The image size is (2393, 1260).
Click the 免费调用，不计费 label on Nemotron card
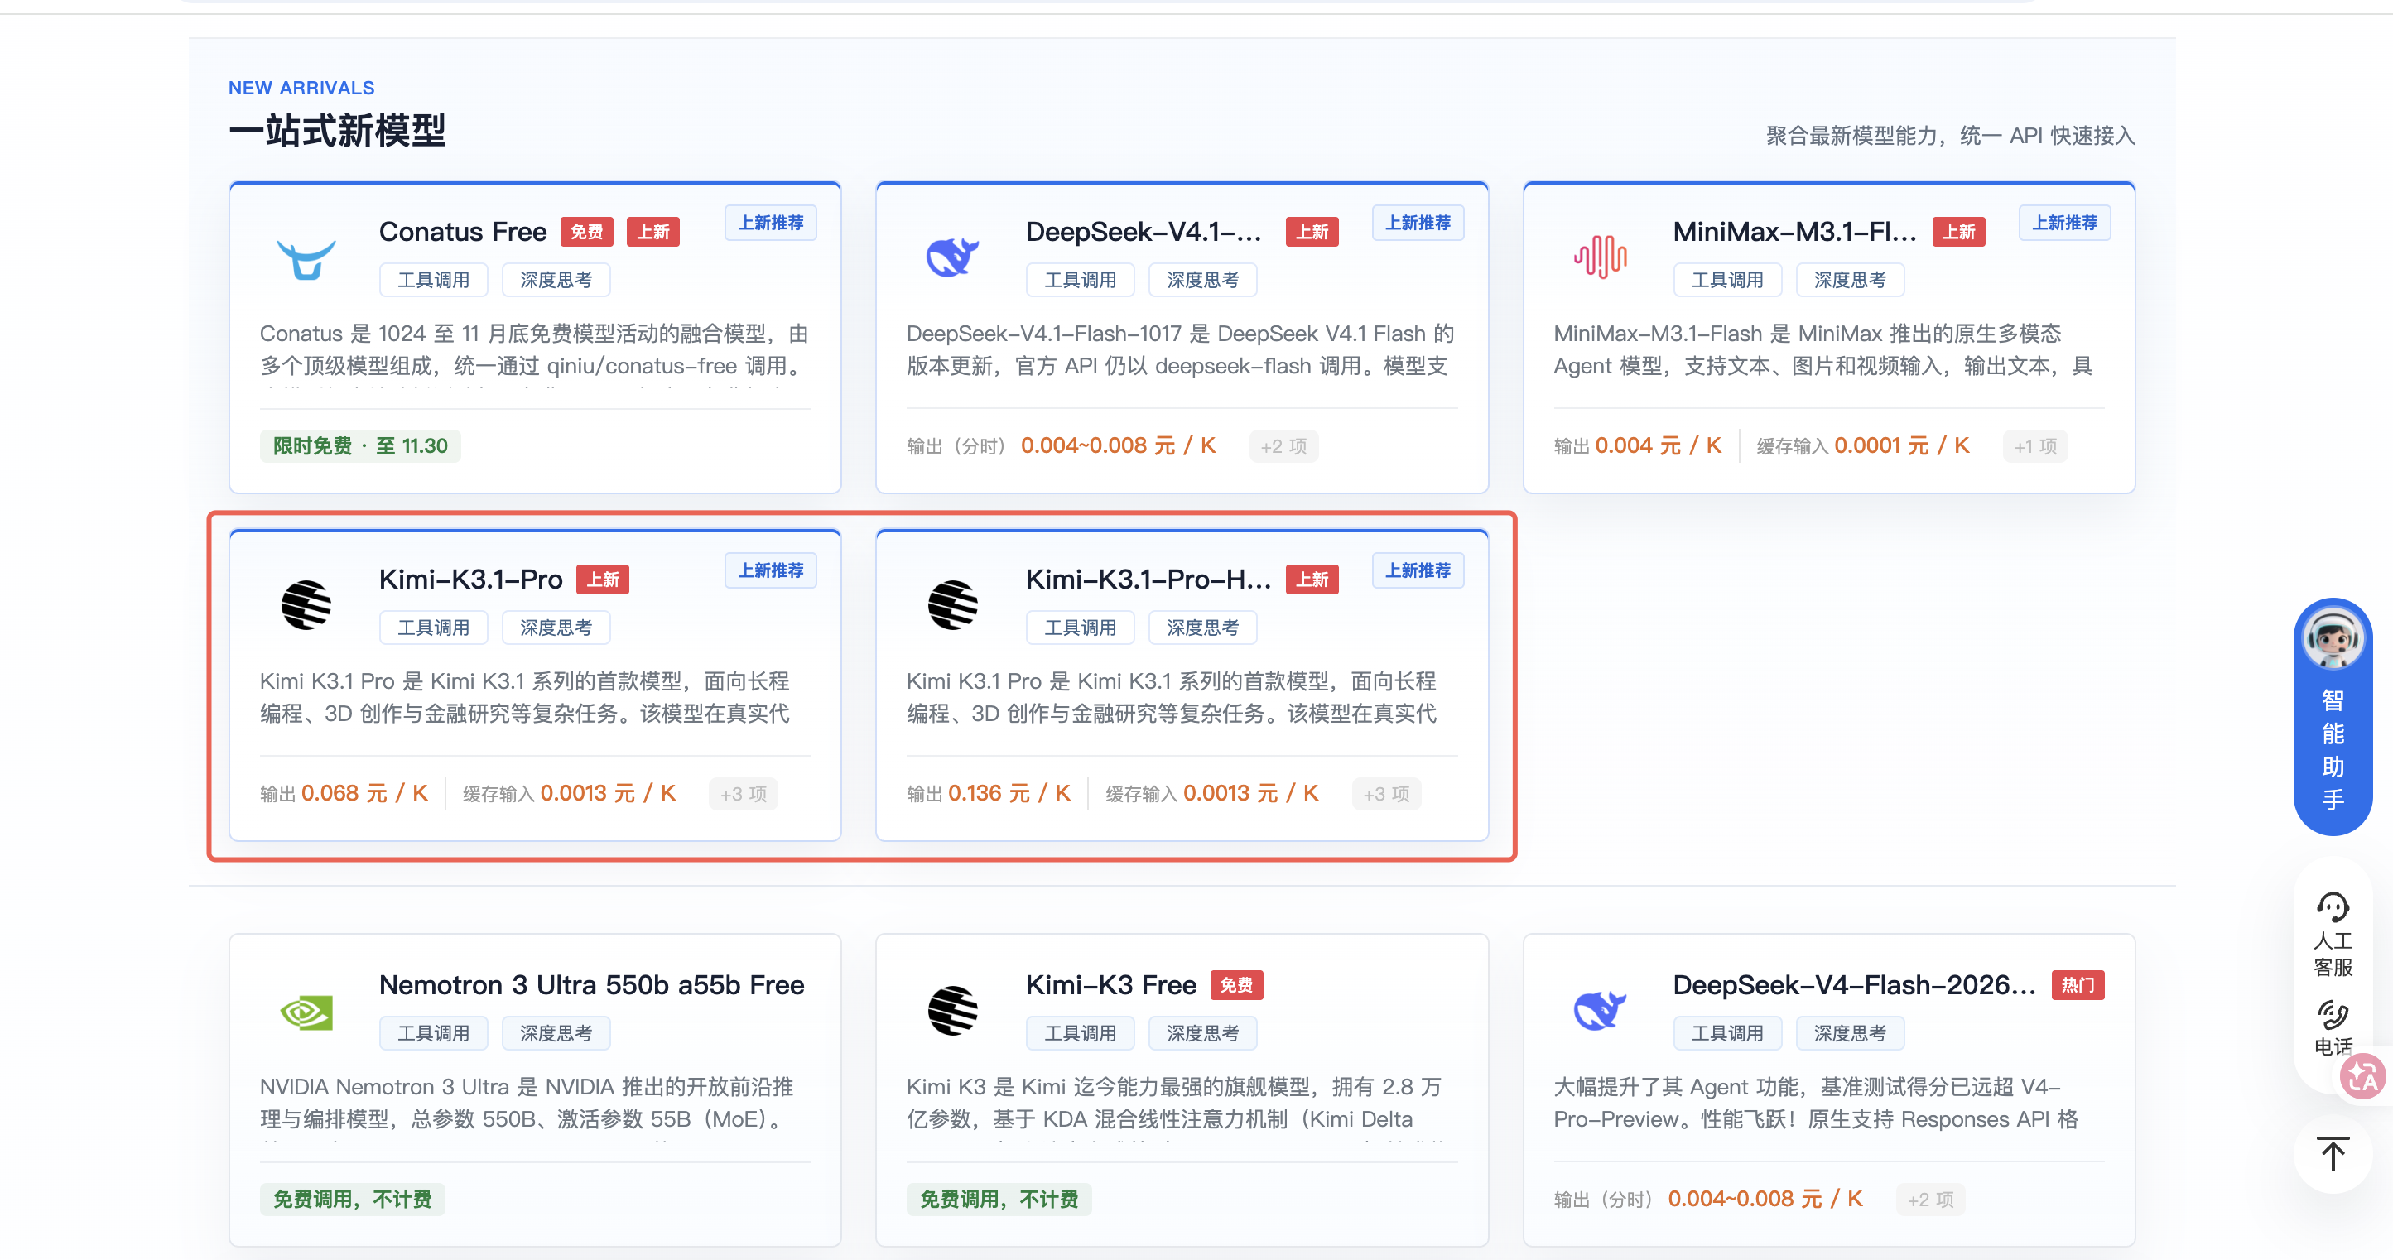click(x=352, y=1200)
